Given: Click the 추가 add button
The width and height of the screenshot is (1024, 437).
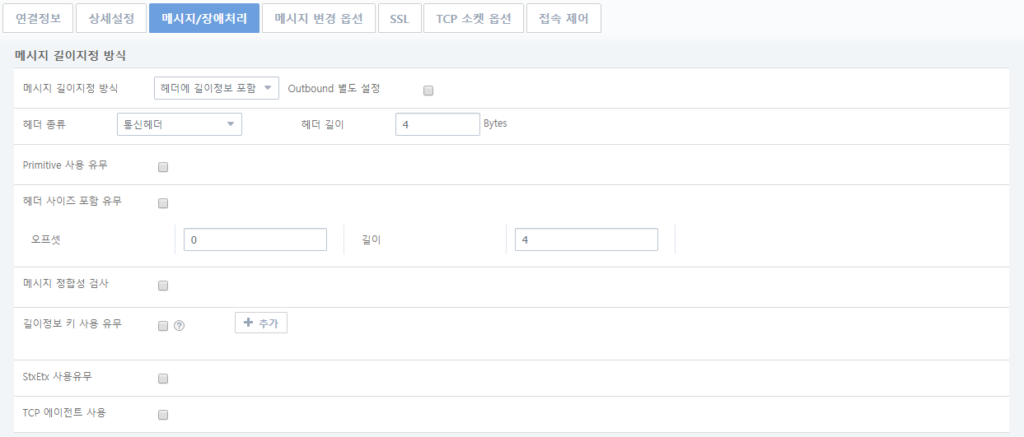Looking at the screenshot, I should tap(261, 323).
